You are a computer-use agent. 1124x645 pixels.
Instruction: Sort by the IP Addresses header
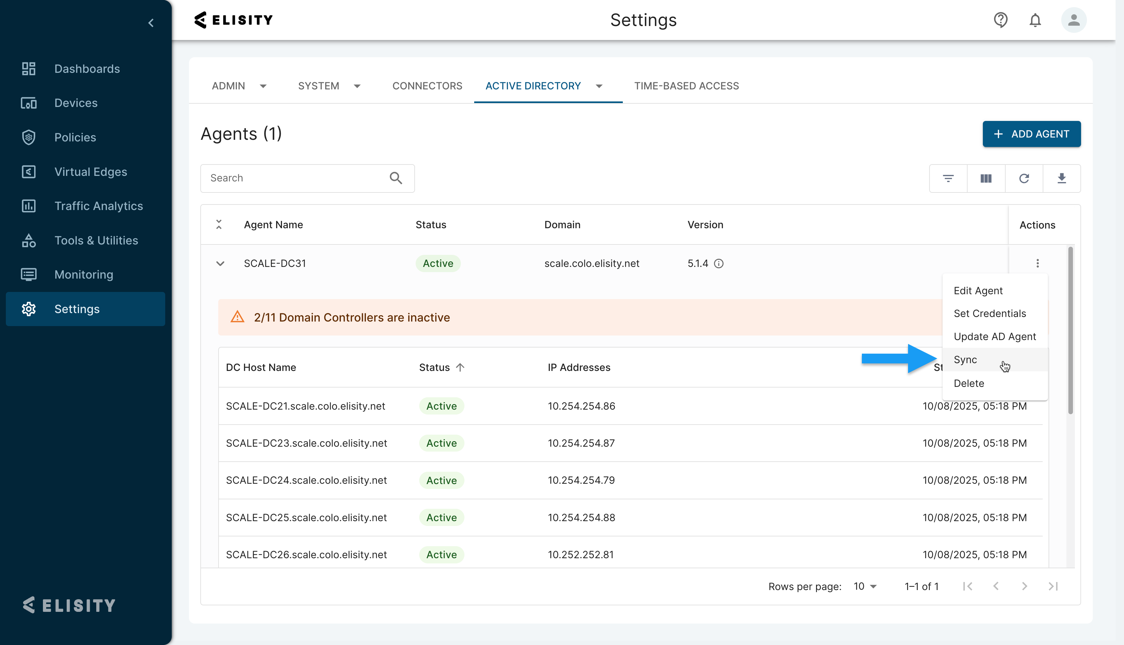point(579,367)
